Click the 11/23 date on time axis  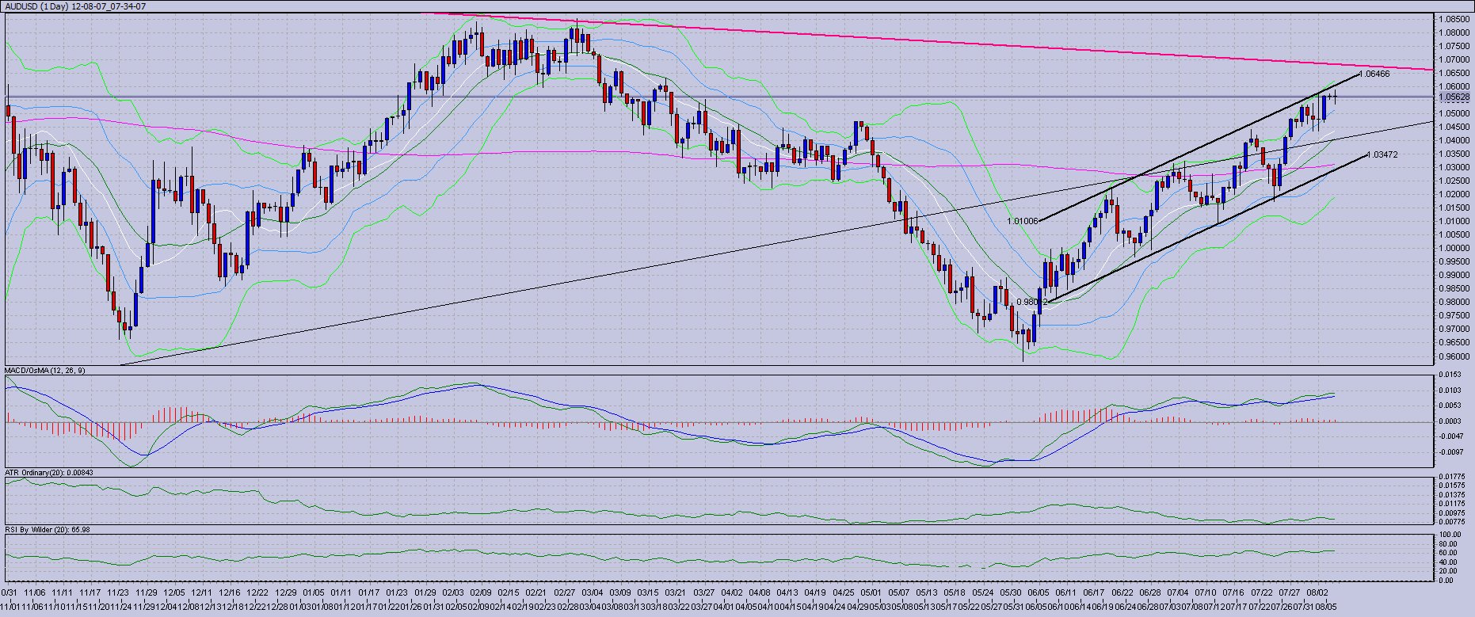point(118,592)
